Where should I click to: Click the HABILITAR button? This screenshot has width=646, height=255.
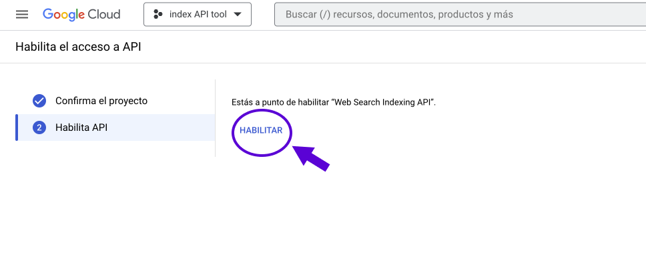click(261, 130)
